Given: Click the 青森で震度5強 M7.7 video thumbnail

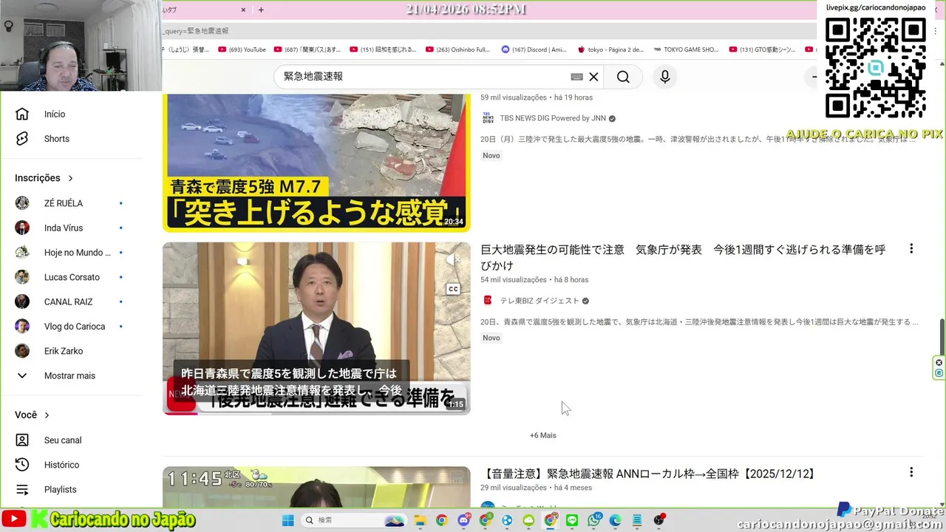Looking at the screenshot, I should [316, 163].
